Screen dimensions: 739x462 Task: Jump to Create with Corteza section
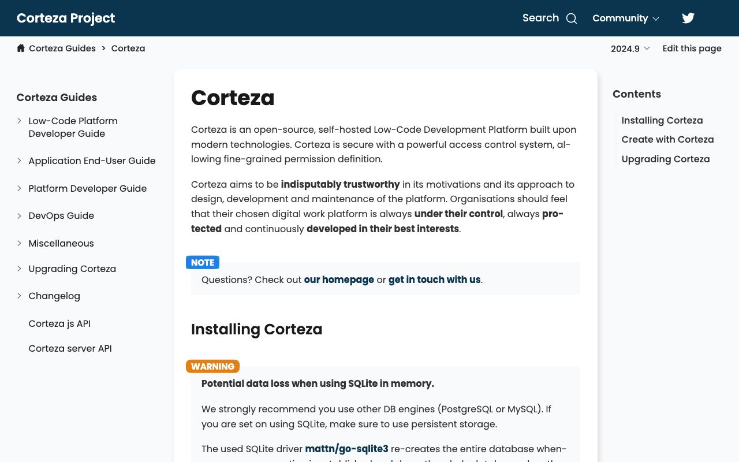[x=667, y=139]
